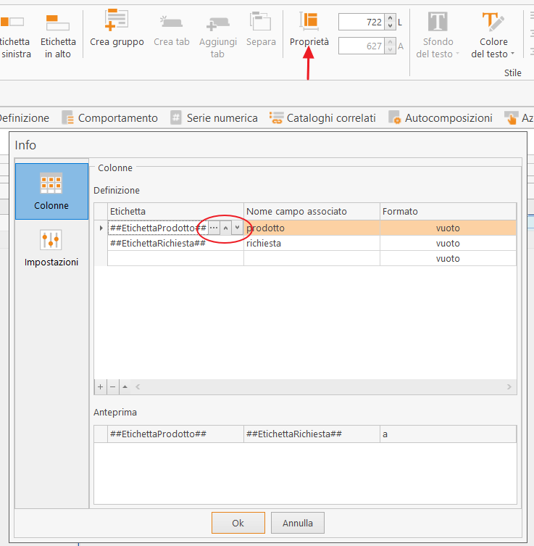This screenshot has width=534, height=546.
Task: Select the richiesta field name cell
Action: (312, 244)
